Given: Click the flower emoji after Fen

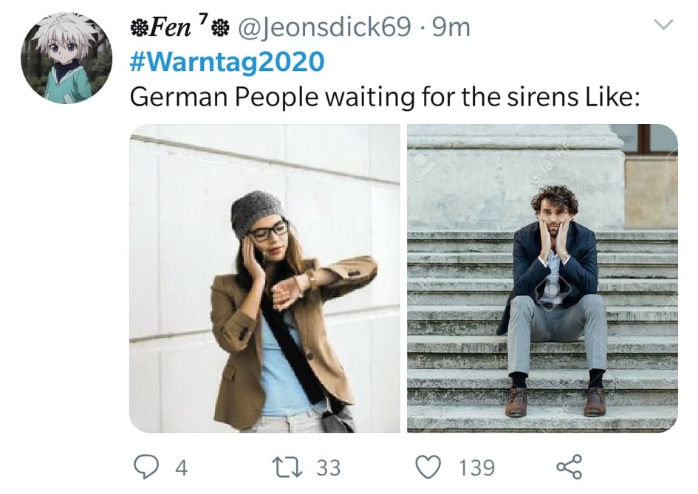Looking at the screenshot, I should coord(219,28).
